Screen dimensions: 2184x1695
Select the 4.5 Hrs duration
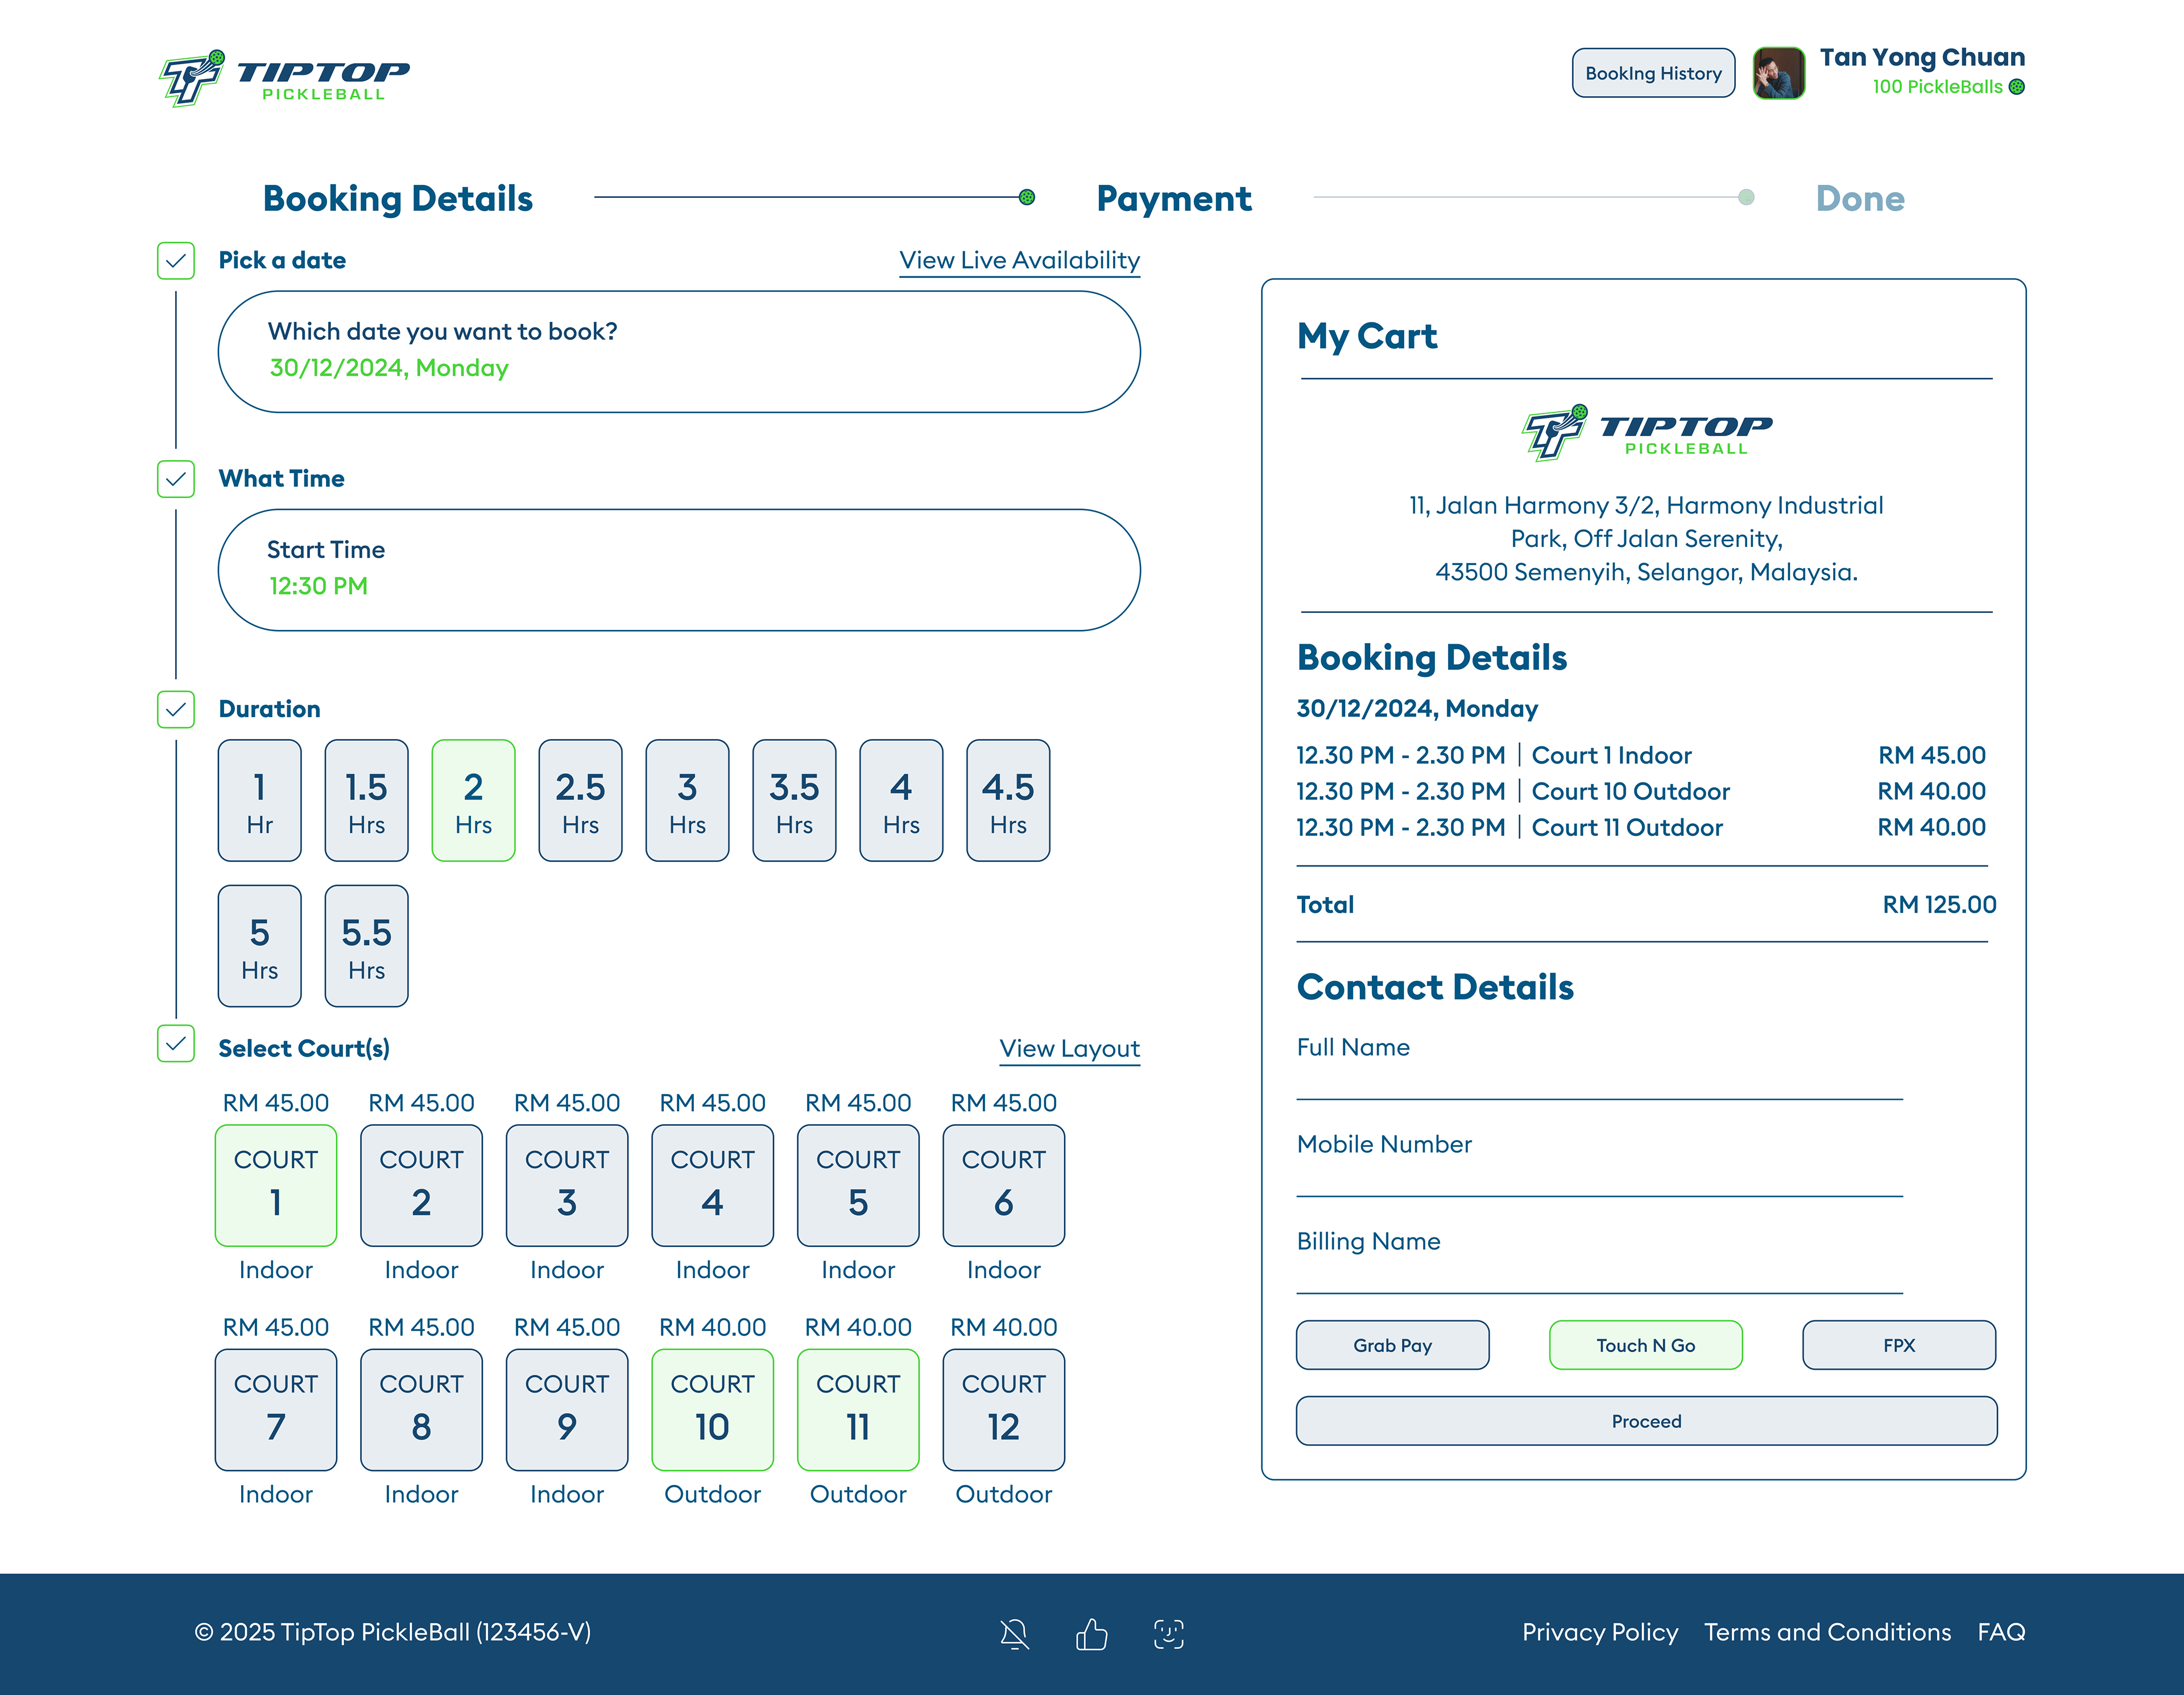click(x=1009, y=800)
